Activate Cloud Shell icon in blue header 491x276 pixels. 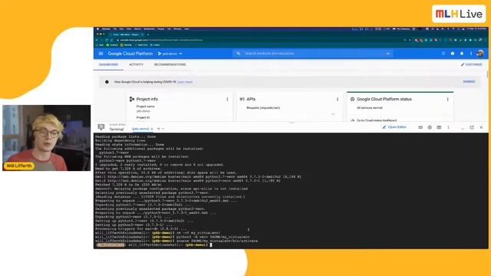pos(443,54)
